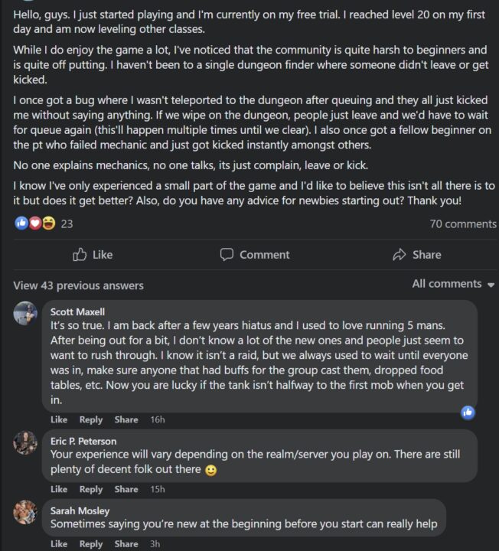Expand View 43 previous answers
Viewport: 499px width, 551px height.
point(78,285)
